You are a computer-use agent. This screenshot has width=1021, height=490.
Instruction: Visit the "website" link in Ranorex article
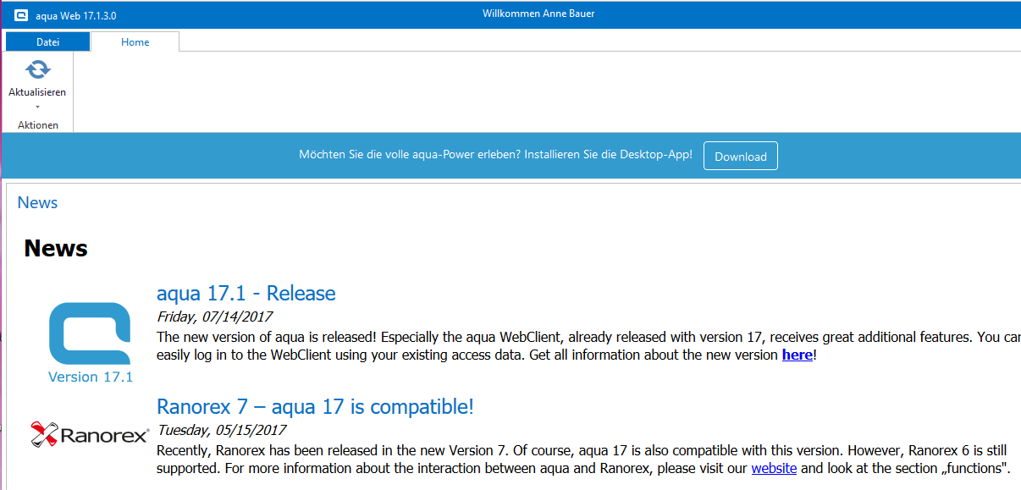774,468
